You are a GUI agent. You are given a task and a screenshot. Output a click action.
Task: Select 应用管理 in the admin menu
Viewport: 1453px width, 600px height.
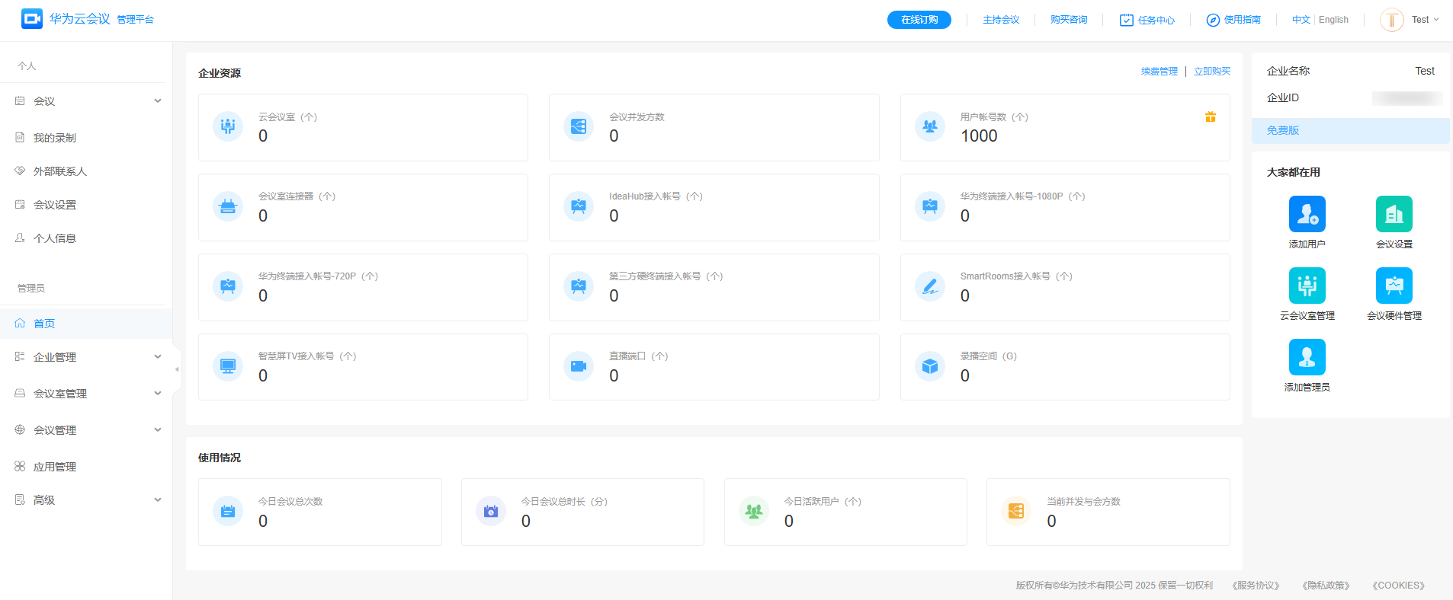pos(55,467)
